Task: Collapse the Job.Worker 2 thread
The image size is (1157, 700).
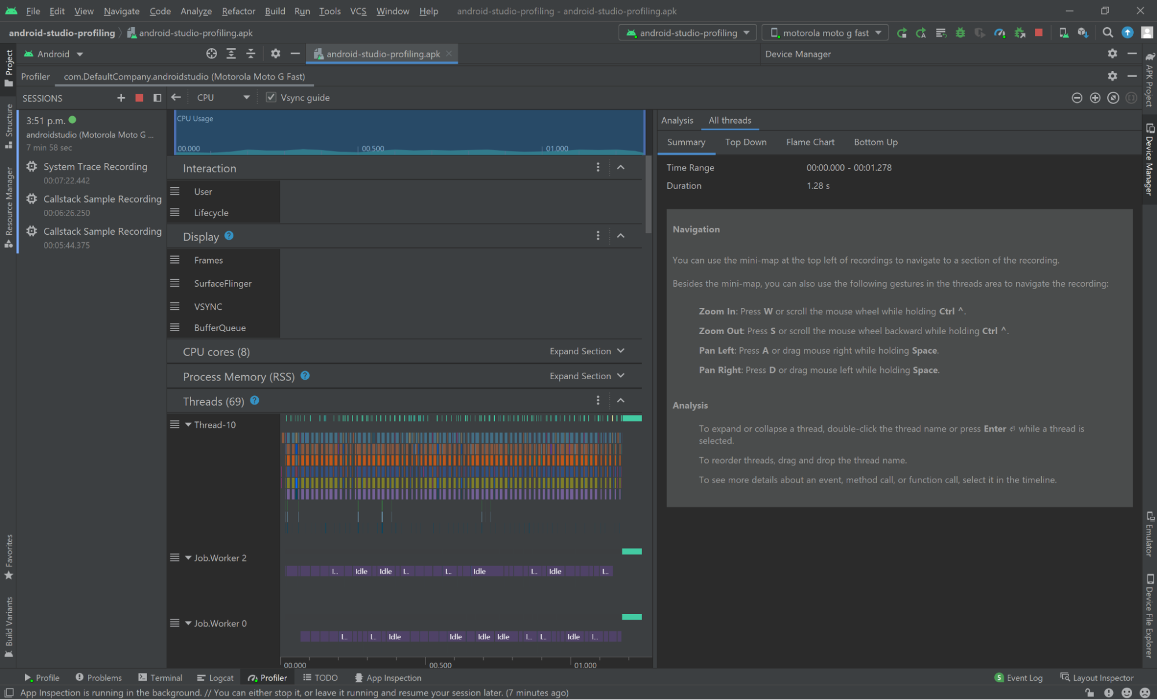Action: pyautogui.click(x=188, y=558)
